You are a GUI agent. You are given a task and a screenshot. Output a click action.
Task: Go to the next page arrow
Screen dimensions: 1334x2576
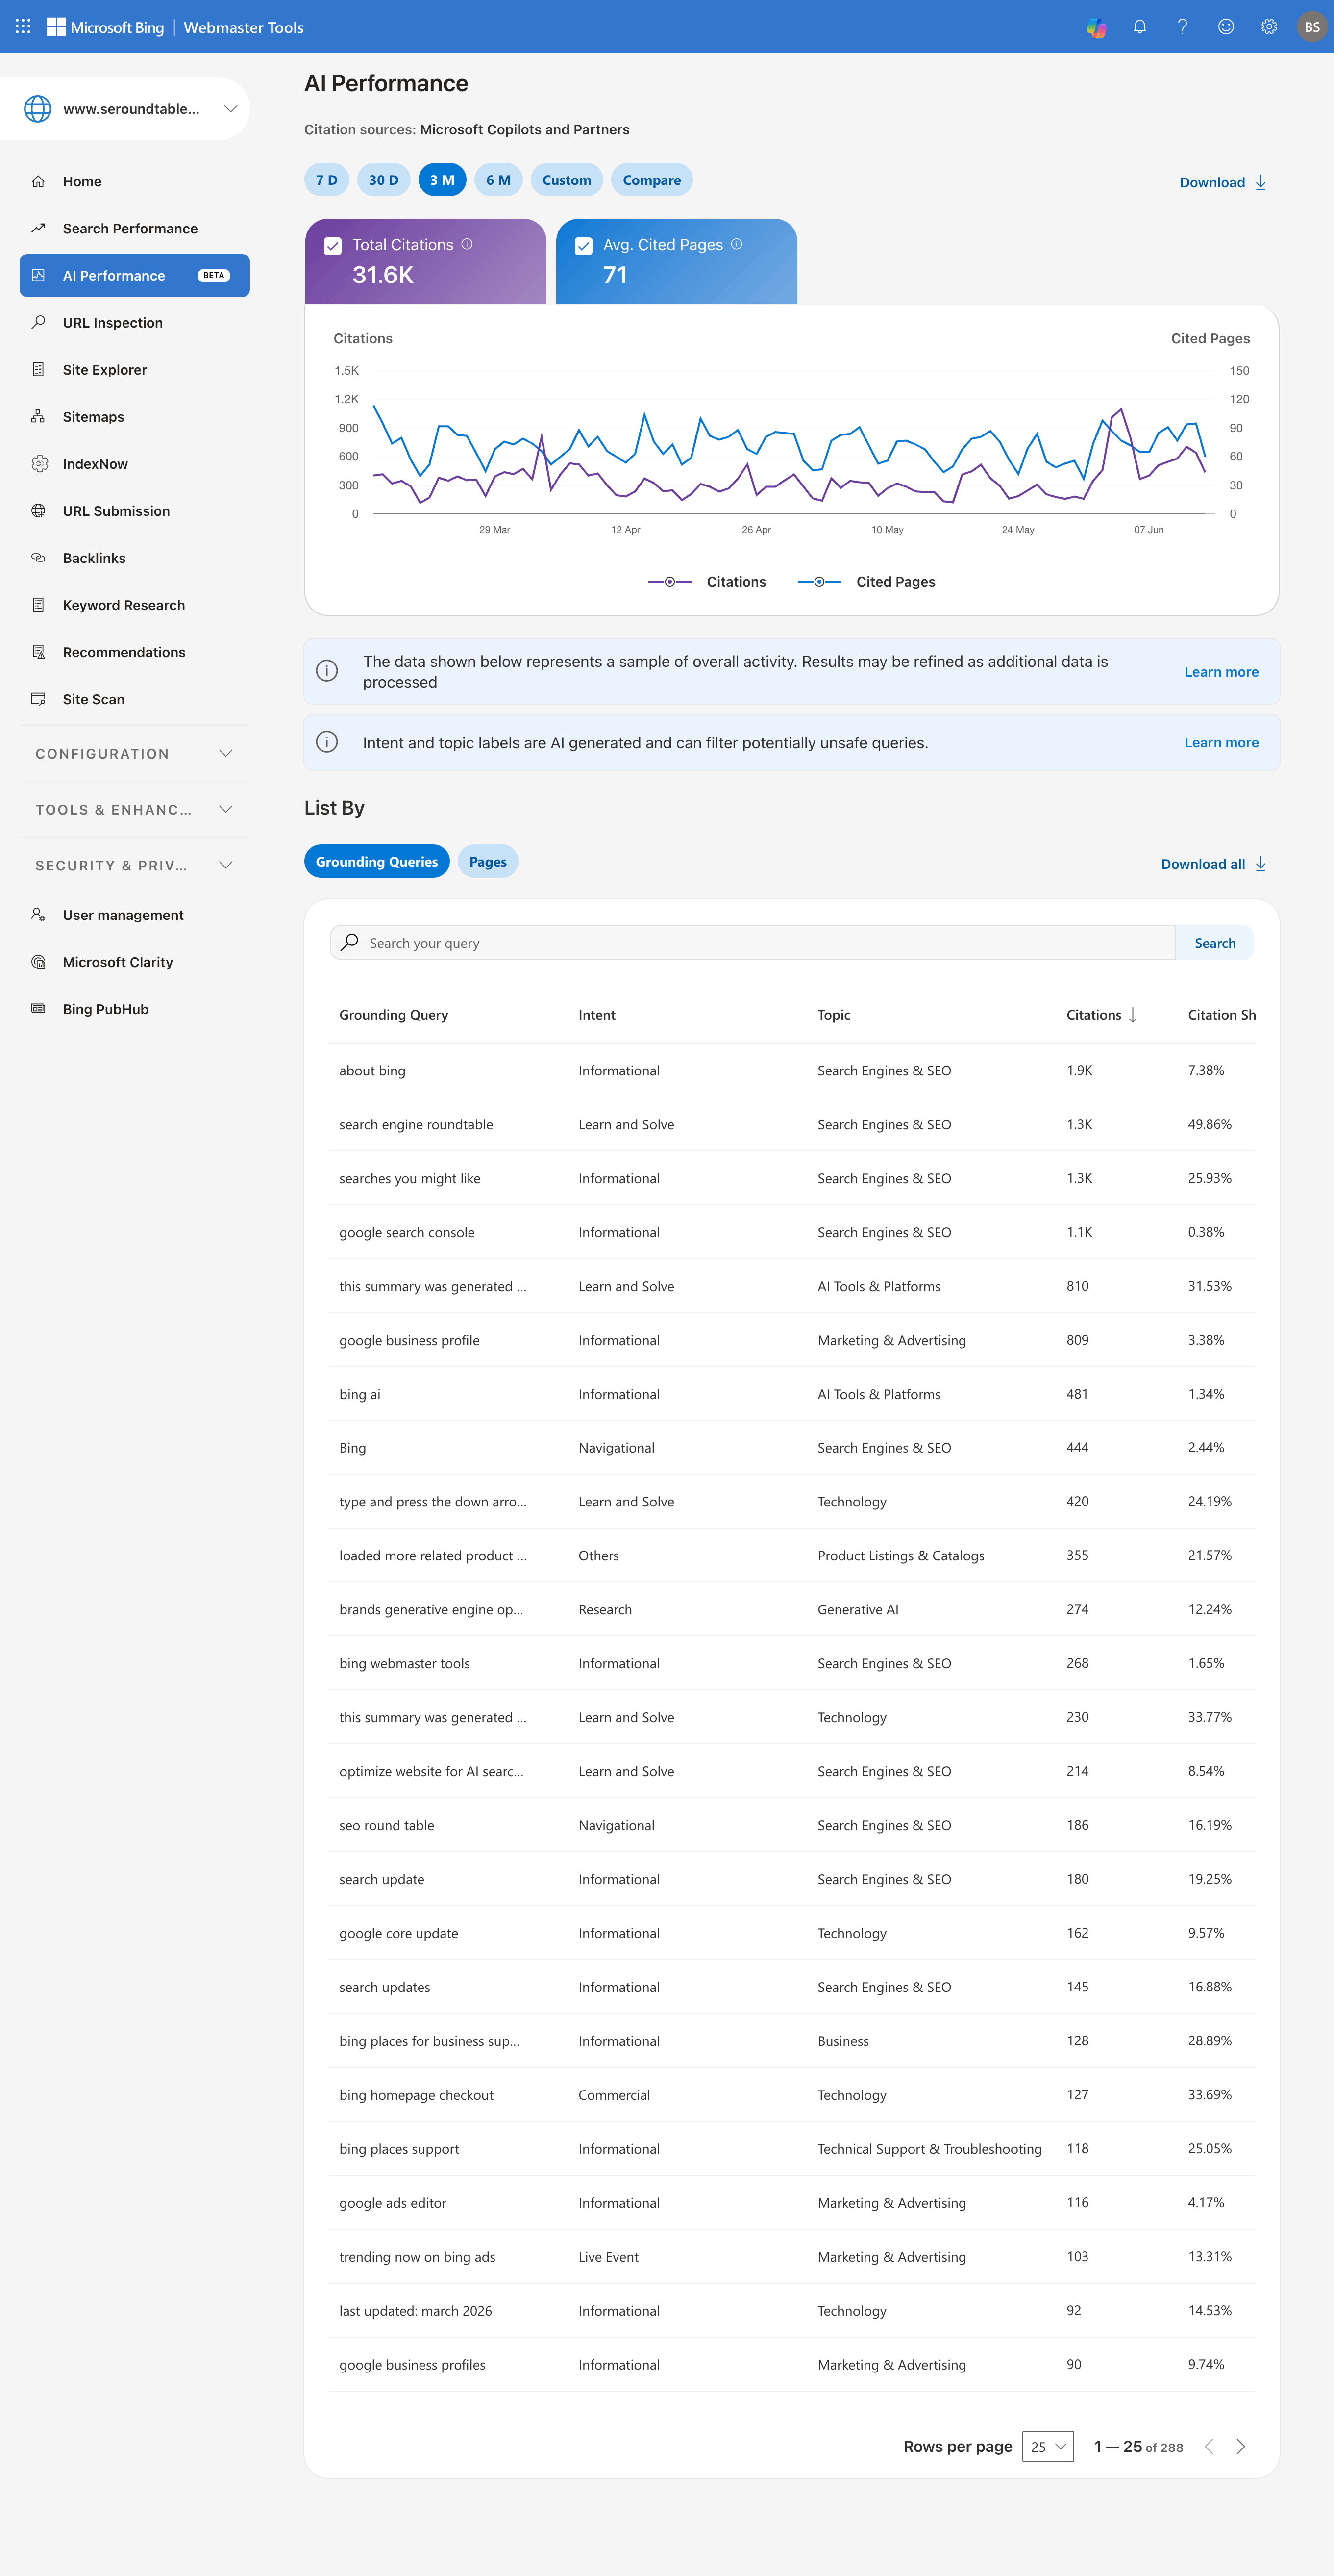click(1240, 2446)
